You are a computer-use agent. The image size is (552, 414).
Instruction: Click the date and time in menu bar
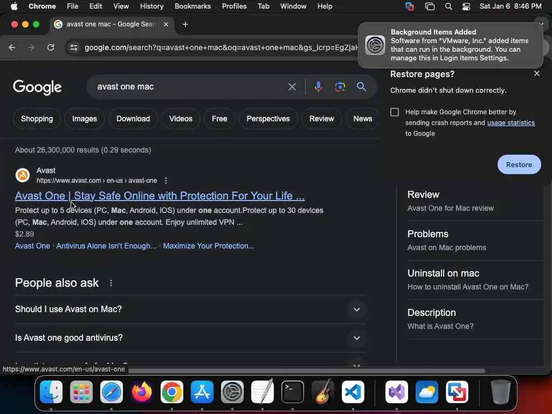(510, 6)
